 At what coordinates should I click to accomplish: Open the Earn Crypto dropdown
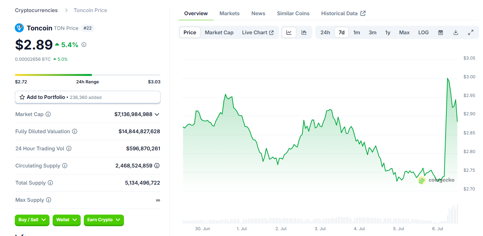click(104, 220)
